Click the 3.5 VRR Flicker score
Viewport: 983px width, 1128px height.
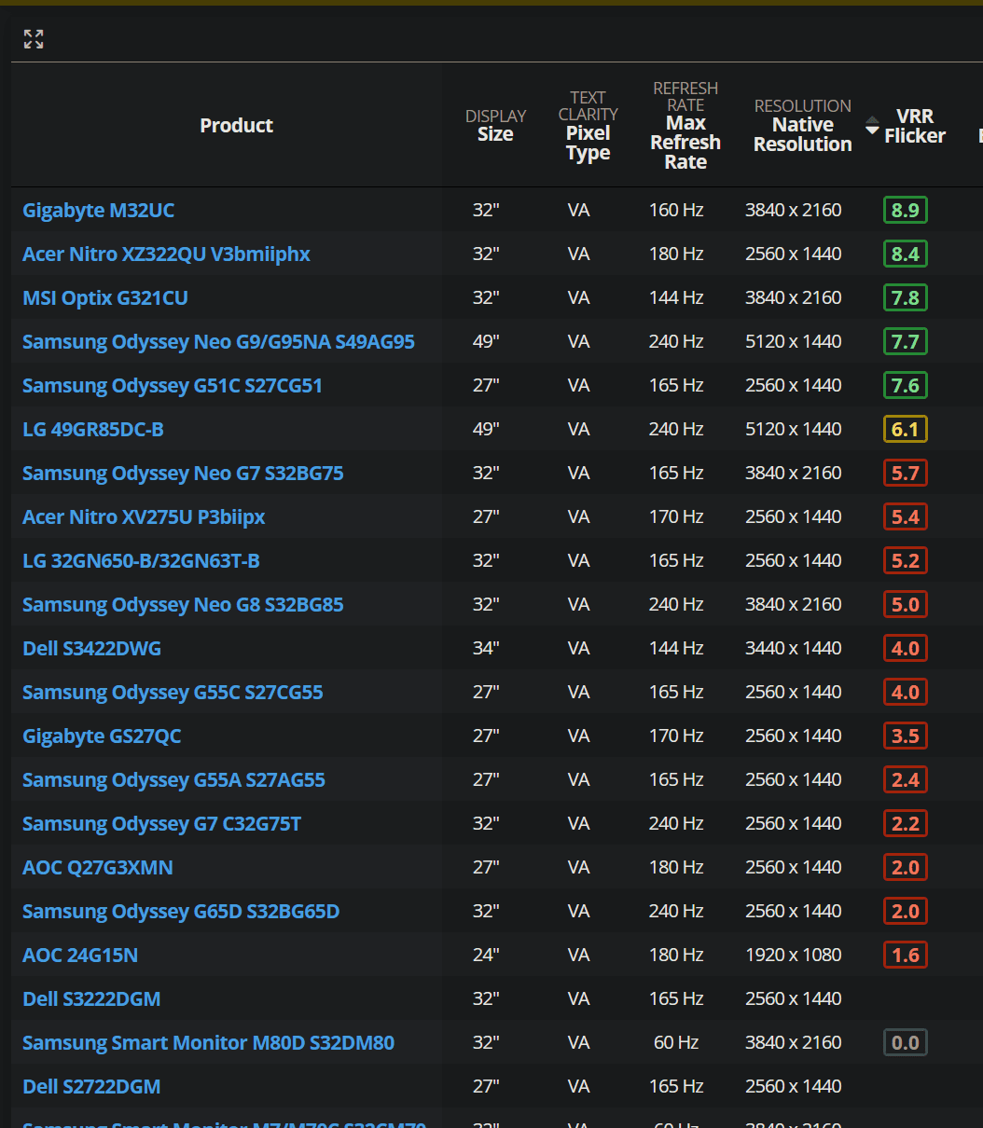906,736
